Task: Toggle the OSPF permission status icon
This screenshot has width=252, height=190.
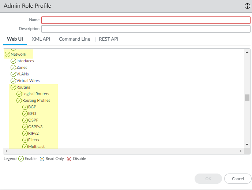Action: 25,120
